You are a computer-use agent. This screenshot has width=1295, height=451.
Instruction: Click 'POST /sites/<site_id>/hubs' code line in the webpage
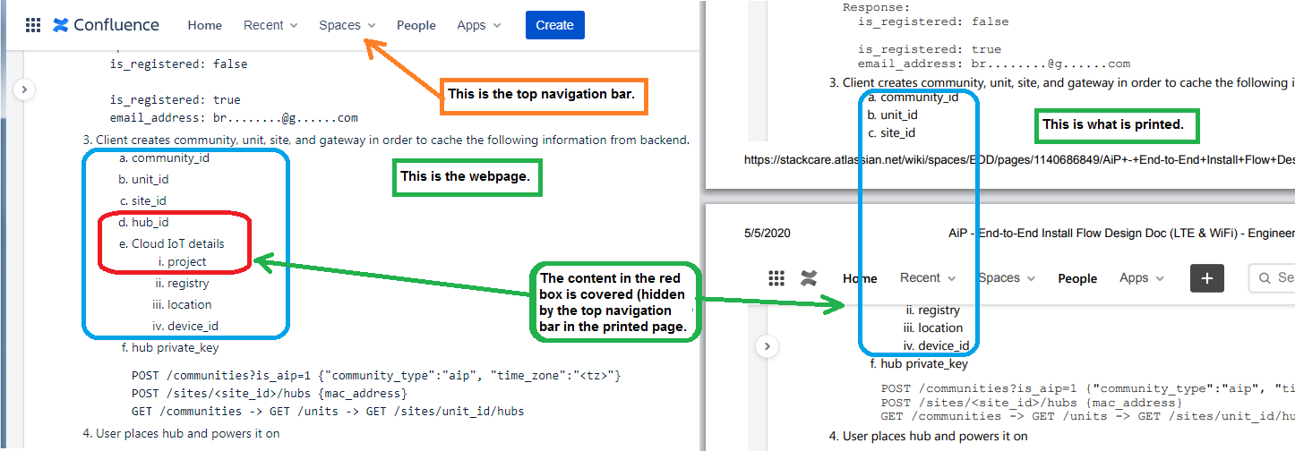(x=270, y=394)
